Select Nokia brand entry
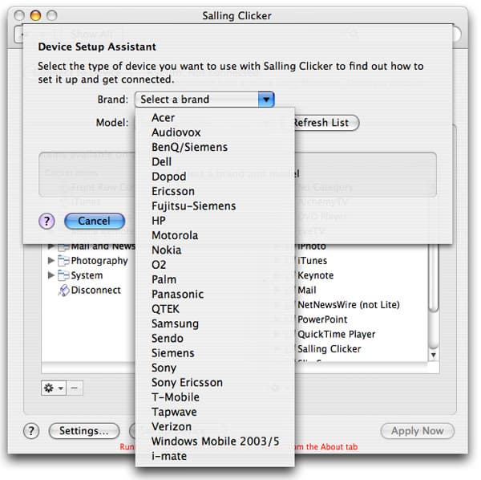The width and height of the screenshot is (481, 480). (215, 250)
